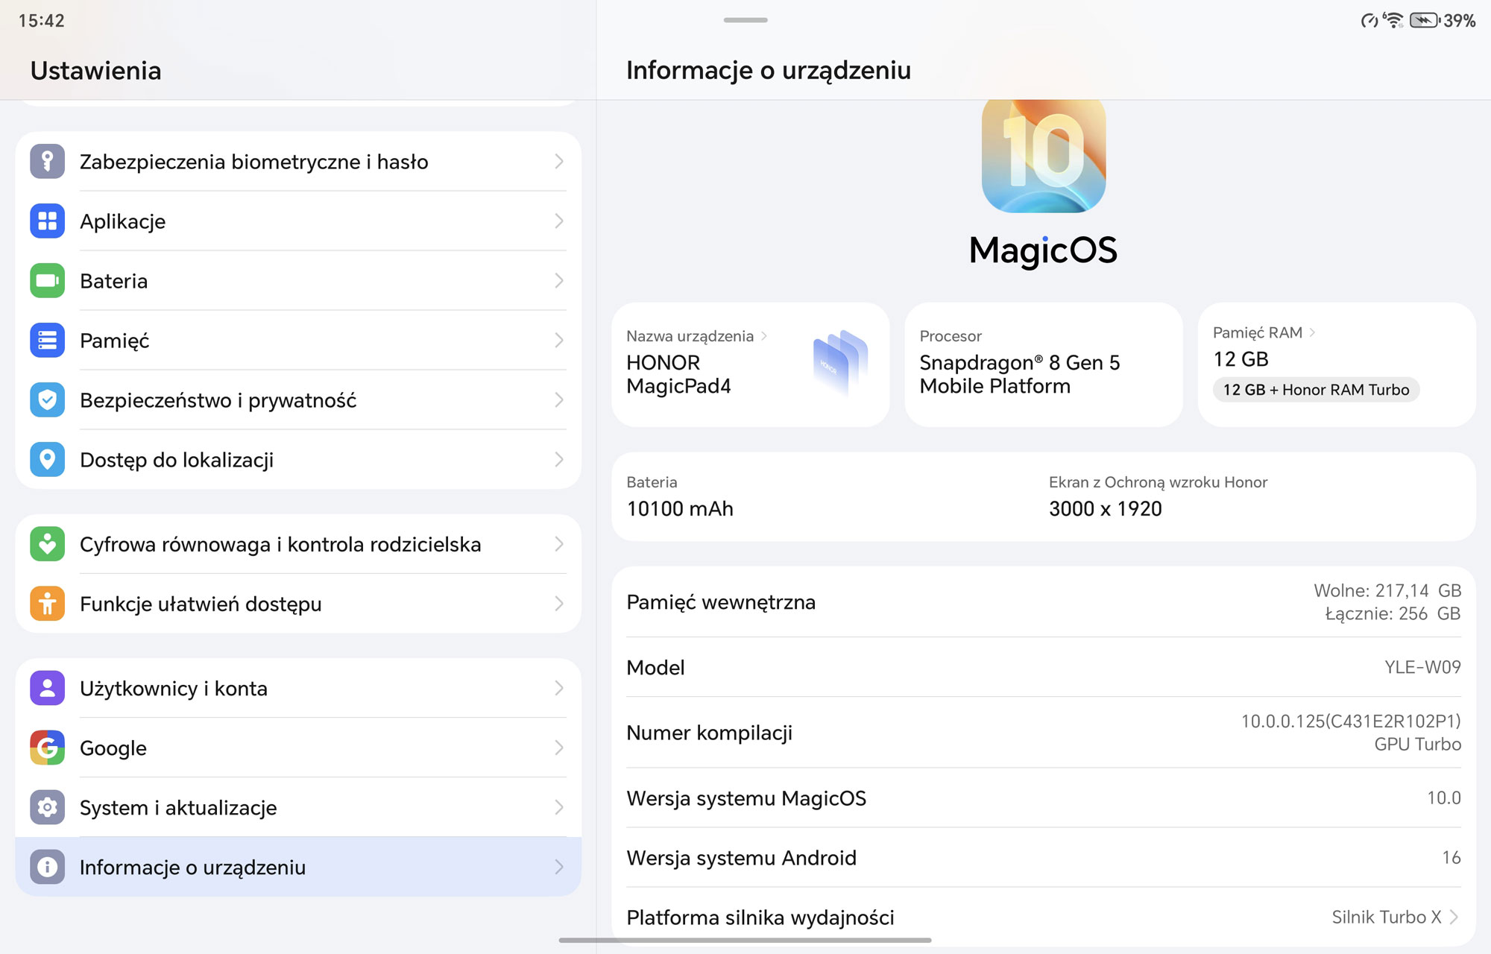Tap the green Cyfrowa równowaga heart icon
Screen dimensions: 1491x954
click(47, 544)
